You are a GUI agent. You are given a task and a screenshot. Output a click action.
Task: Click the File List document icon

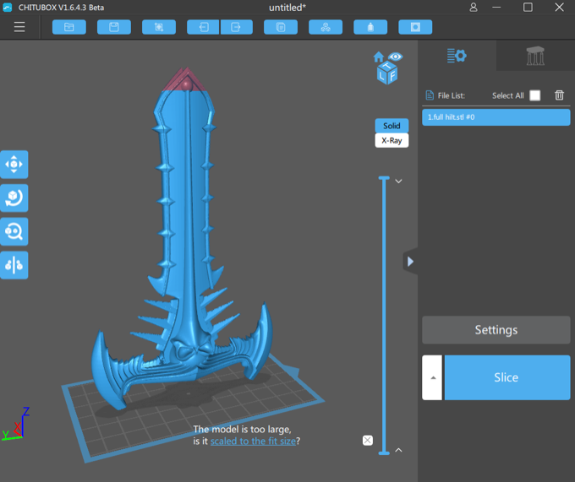(x=430, y=95)
